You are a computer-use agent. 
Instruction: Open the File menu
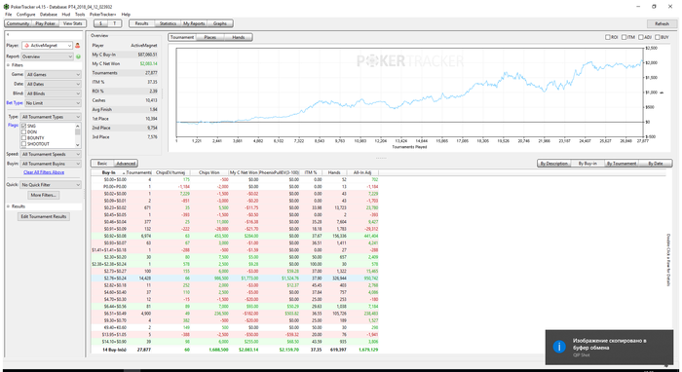pos(8,15)
